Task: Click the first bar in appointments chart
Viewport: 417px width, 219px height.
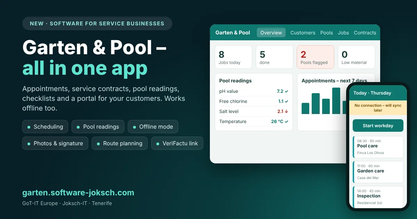Action: (305, 108)
